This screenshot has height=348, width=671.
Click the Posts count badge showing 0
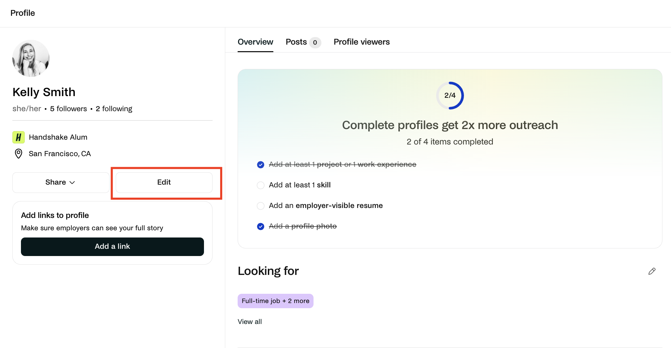[315, 43]
